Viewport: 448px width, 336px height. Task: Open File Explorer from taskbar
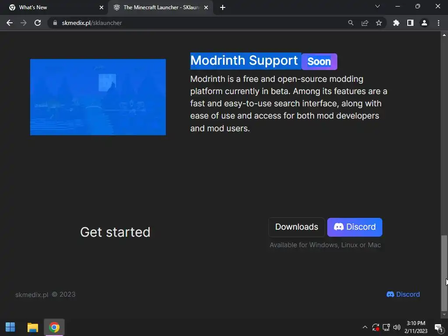32,327
